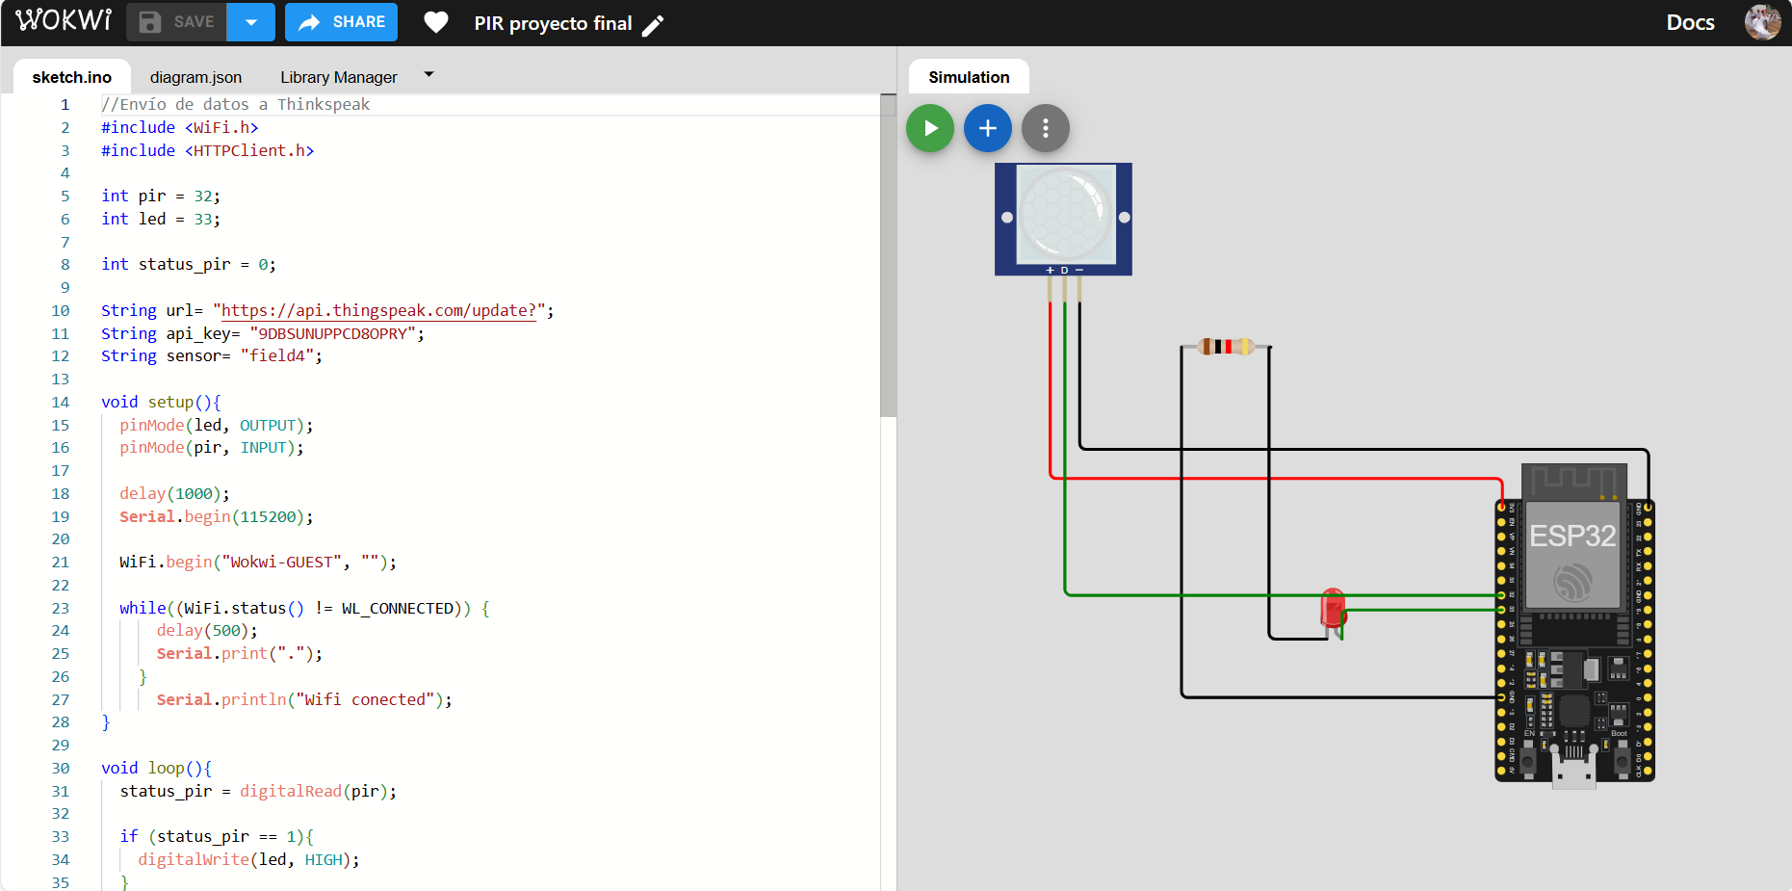The image size is (1792, 891).
Task: Select the green wire to the ESP32
Action: 1281,595
